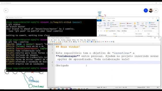This screenshot has height=91, width=162.
Task: Click Notepad++ Print toolbar icon
Action: tap(60, 42)
